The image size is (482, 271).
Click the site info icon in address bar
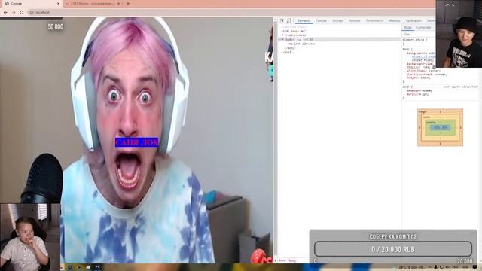click(32, 12)
